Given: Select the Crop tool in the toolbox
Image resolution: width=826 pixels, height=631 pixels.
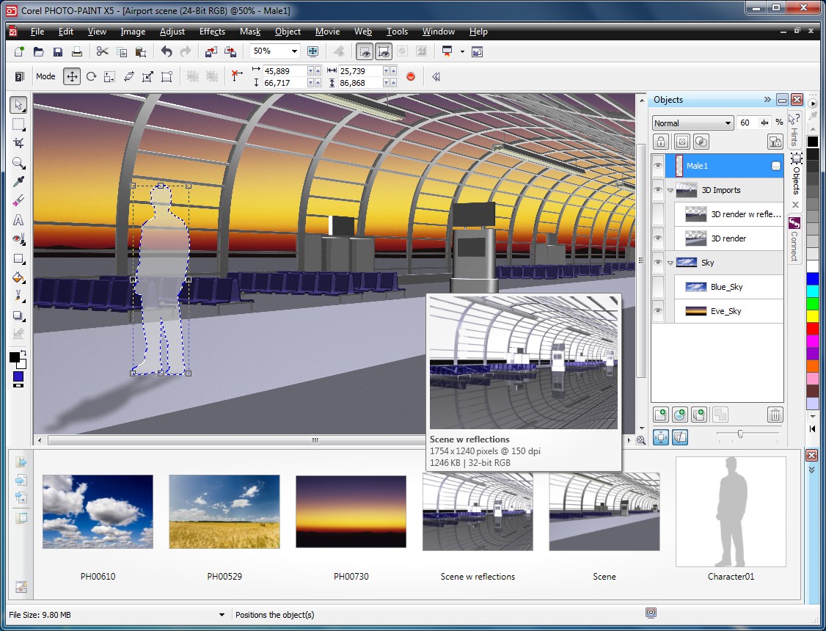Looking at the screenshot, I should point(19,143).
